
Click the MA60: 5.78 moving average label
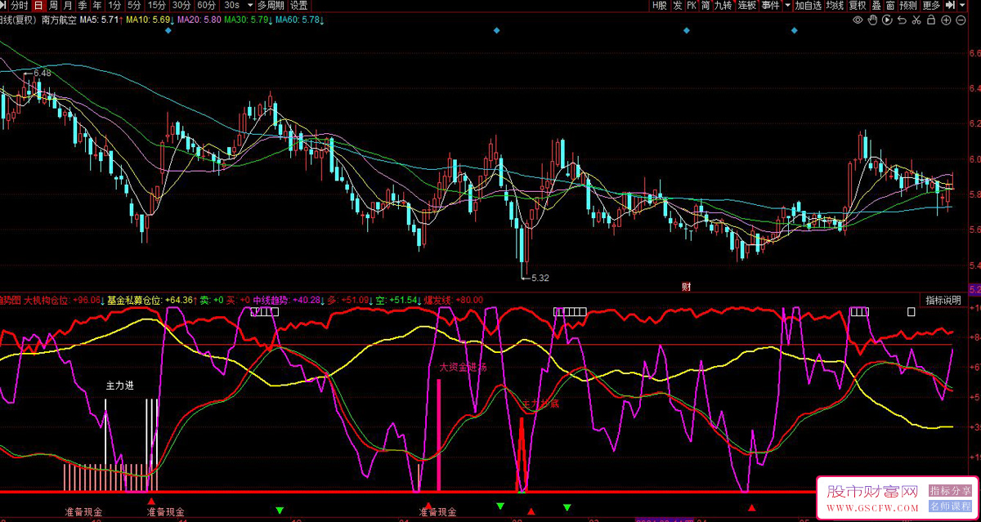pyautogui.click(x=298, y=19)
